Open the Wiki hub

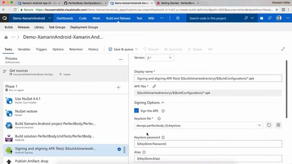pyautogui.click(x=151, y=18)
